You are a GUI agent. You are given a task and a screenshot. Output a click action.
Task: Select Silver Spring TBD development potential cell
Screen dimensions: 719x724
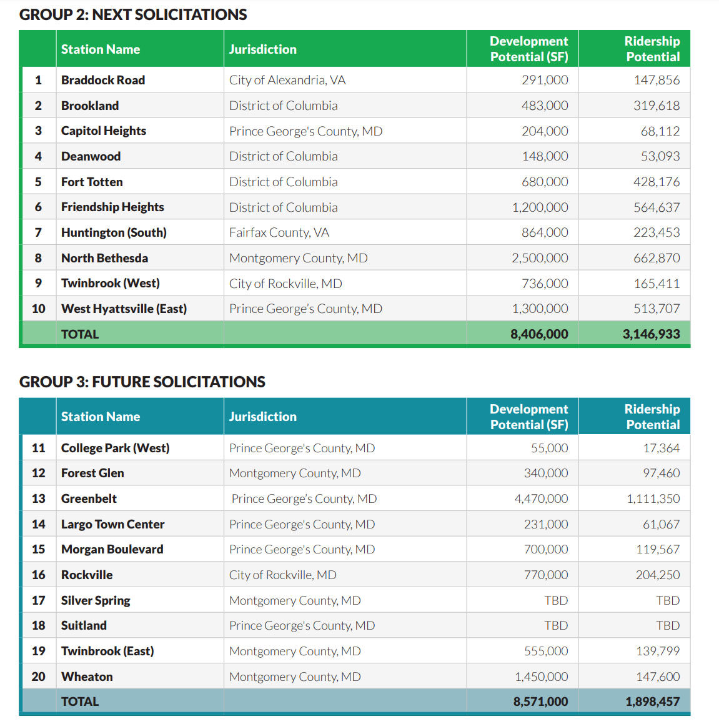tap(556, 600)
